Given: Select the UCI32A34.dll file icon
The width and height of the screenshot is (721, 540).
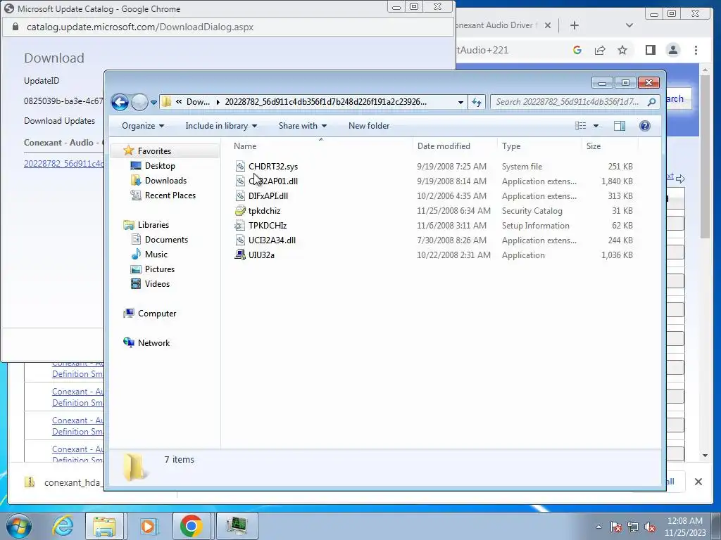Looking at the screenshot, I should 240,240.
